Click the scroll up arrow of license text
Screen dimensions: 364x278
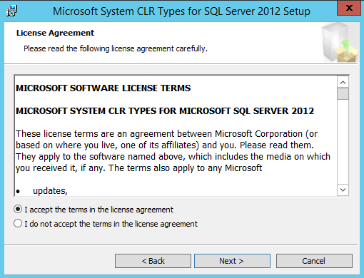point(343,83)
